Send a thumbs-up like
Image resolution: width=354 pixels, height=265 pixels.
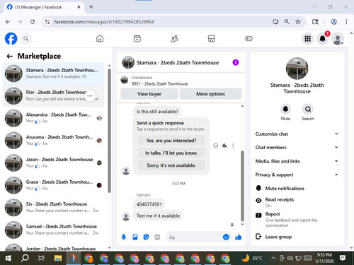pos(239,237)
